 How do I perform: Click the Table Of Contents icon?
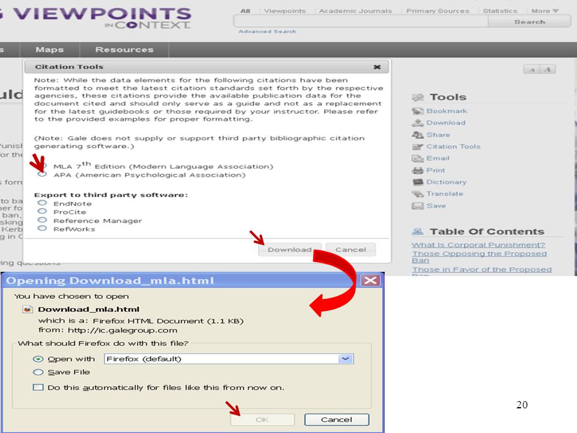click(x=418, y=232)
